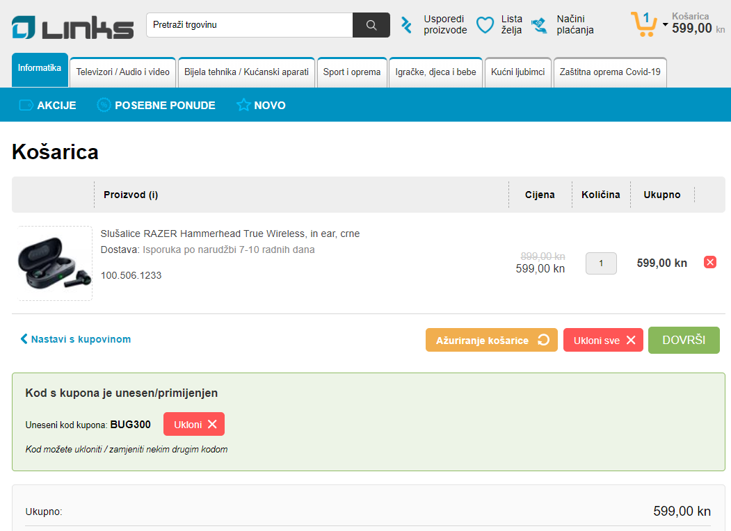
Task: Remove the Razer headphones with red X
Action: (710, 262)
